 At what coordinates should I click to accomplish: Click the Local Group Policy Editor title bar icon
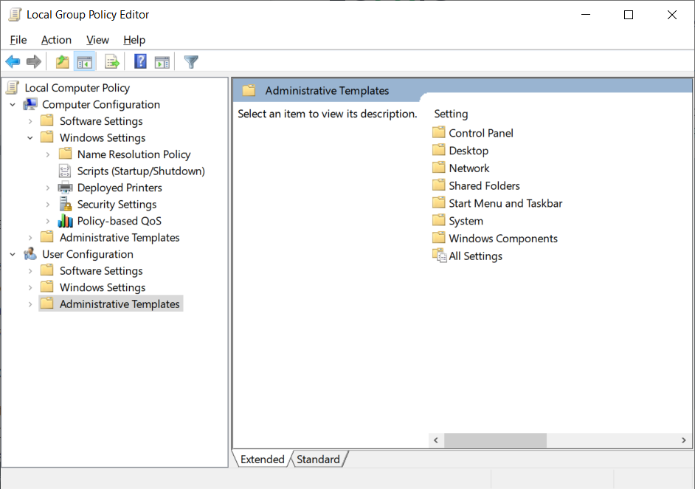click(15, 15)
